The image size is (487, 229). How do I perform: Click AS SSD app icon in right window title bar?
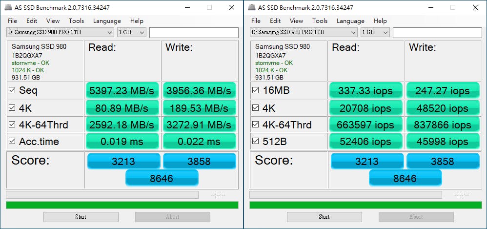pyautogui.click(x=251, y=7)
